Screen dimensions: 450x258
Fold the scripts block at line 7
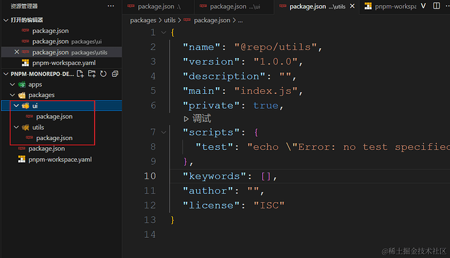[164, 132]
